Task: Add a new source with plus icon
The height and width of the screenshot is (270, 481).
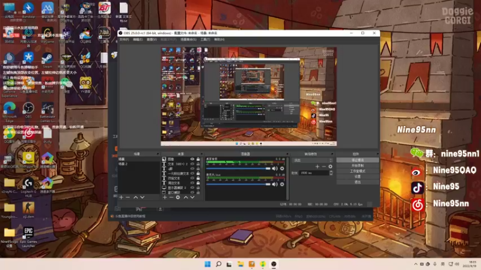Action: click(165, 197)
